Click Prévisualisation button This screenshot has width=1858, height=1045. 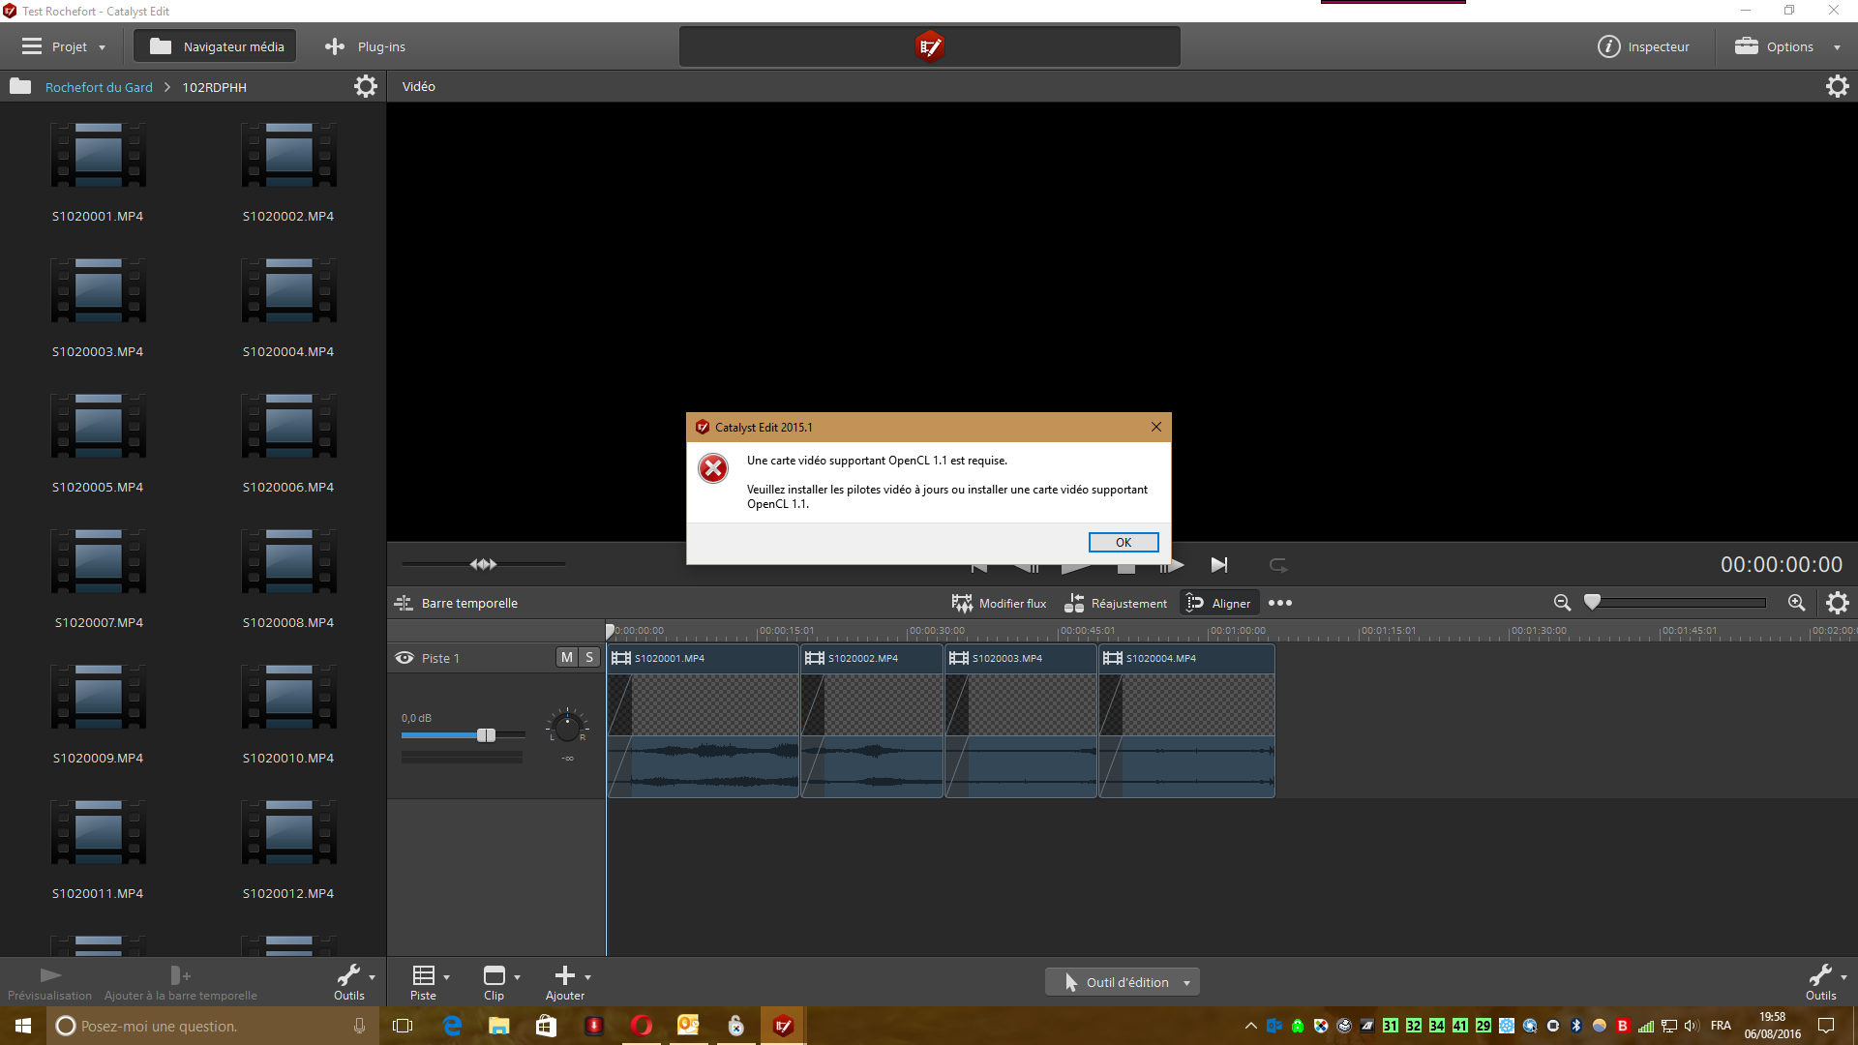point(49,982)
